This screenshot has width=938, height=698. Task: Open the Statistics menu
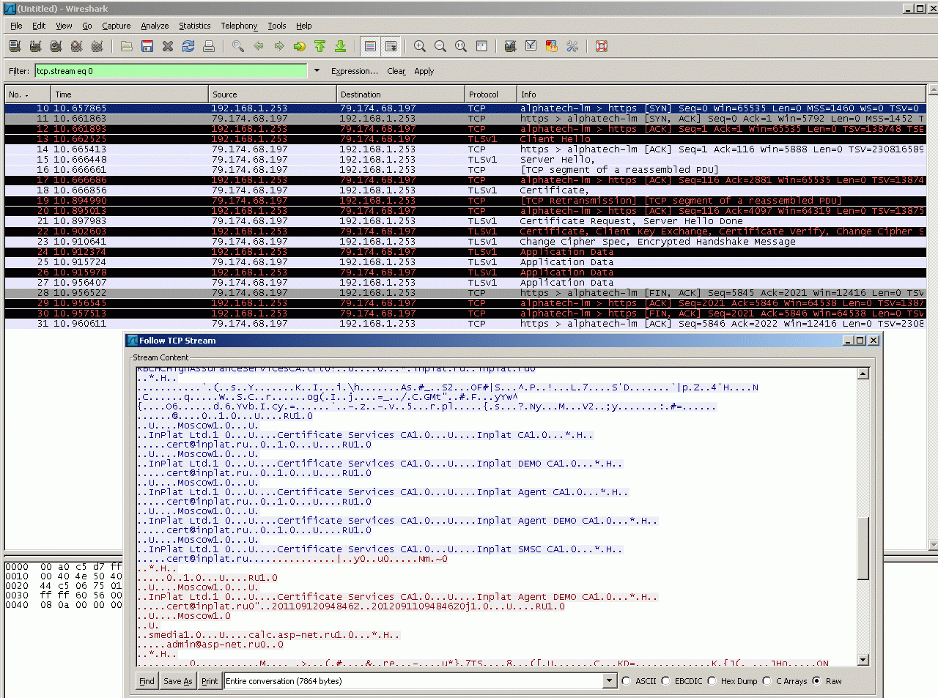pos(194,26)
